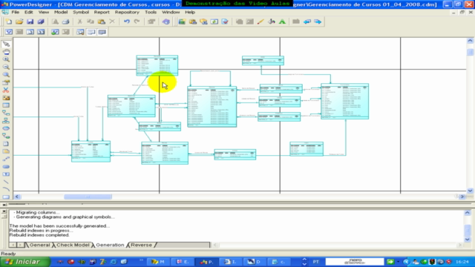This screenshot has height=267, width=475.
Task: Switch to the Reverse output tab
Action: (141, 245)
